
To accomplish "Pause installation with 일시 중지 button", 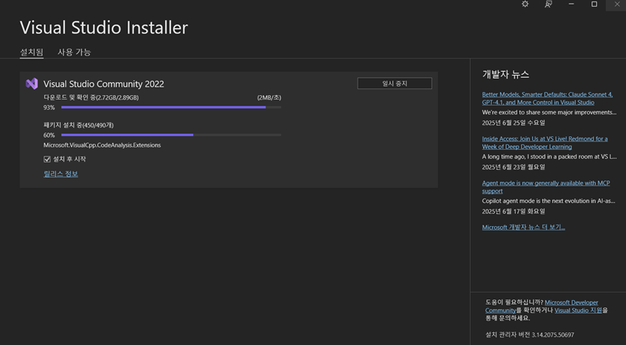I will tap(394, 83).
